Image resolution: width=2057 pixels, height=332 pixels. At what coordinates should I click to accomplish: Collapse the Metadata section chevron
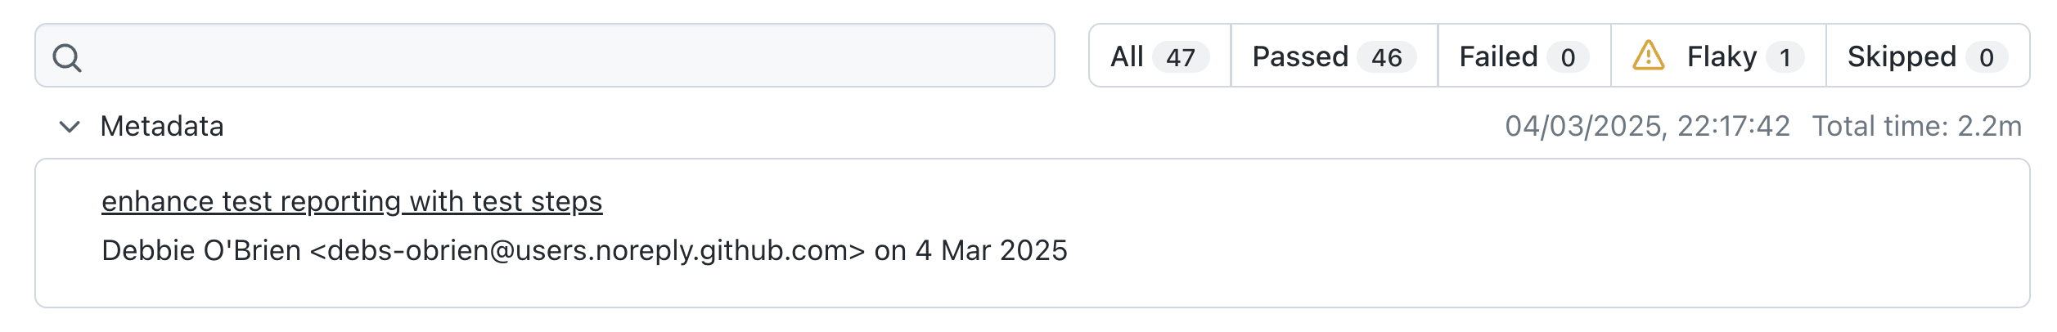tap(70, 127)
